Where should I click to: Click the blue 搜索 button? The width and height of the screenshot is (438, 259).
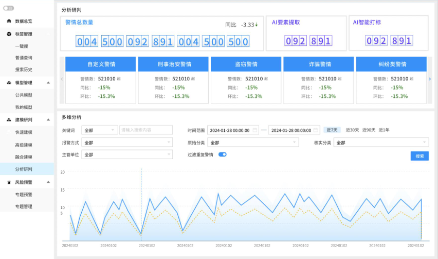coord(419,156)
